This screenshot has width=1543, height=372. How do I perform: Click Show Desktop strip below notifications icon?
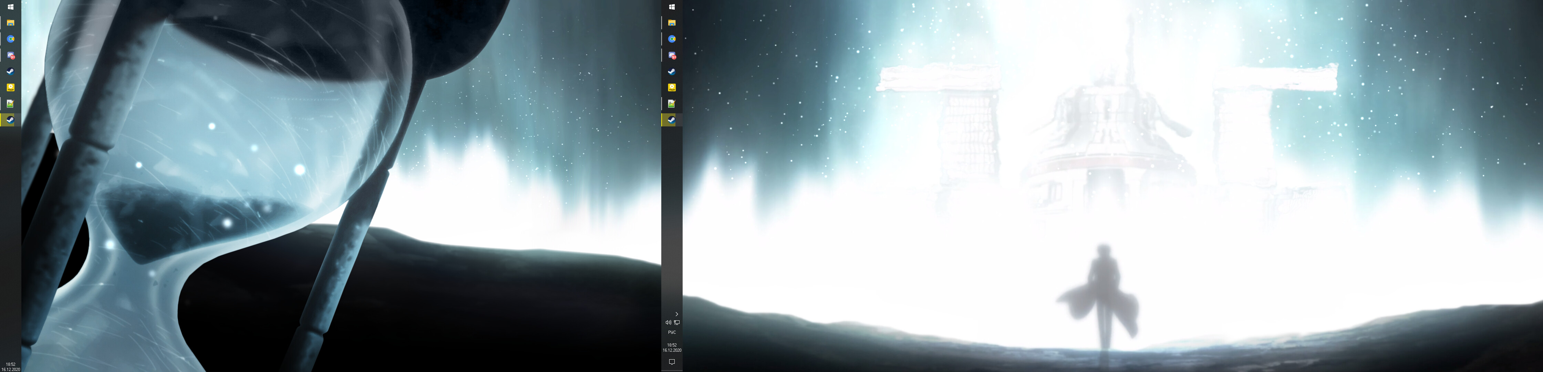[672, 371]
